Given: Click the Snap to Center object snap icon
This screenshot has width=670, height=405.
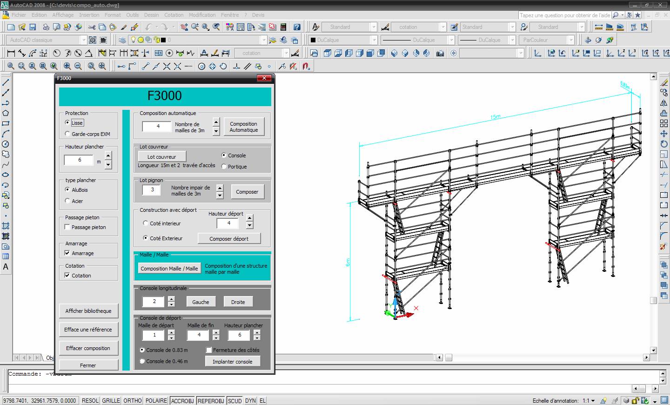Looking at the screenshot, I should (x=201, y=66).
